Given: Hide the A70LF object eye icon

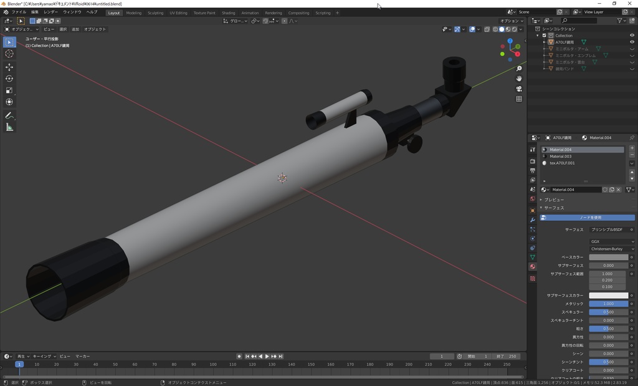Looking at the screenshot, I should (632, 42).
